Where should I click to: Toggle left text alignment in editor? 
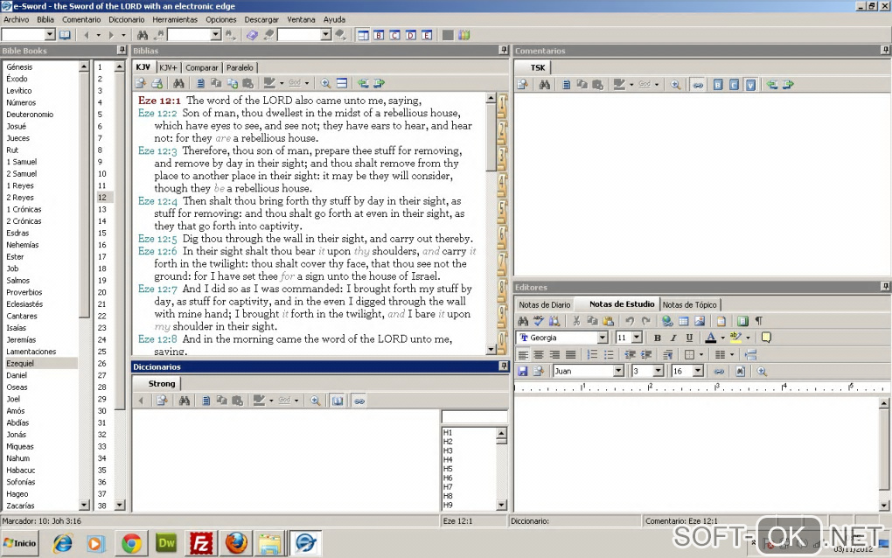coord(523,355)
